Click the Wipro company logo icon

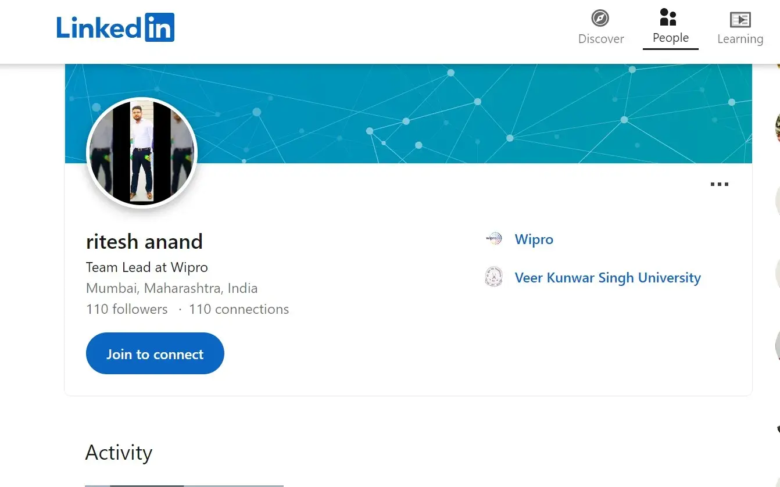pyautogui.click(x=494, y=239)
